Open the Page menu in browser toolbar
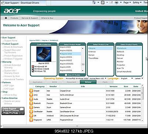Viewport: 148px width, 134px height. (127, 3)
